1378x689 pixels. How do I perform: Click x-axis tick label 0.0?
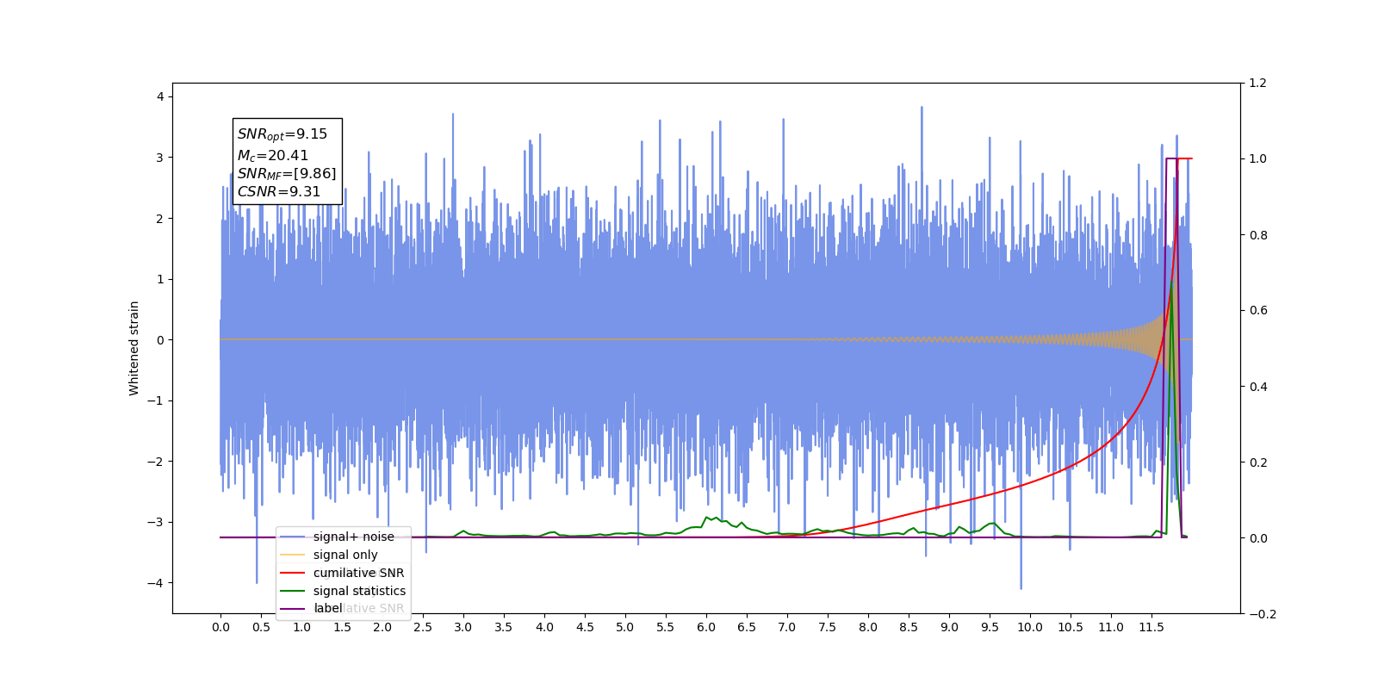220,627
